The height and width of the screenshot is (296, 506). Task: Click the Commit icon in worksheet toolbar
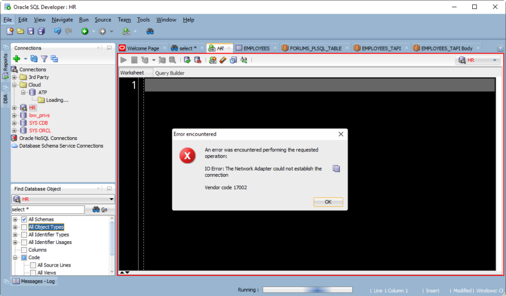187,60
